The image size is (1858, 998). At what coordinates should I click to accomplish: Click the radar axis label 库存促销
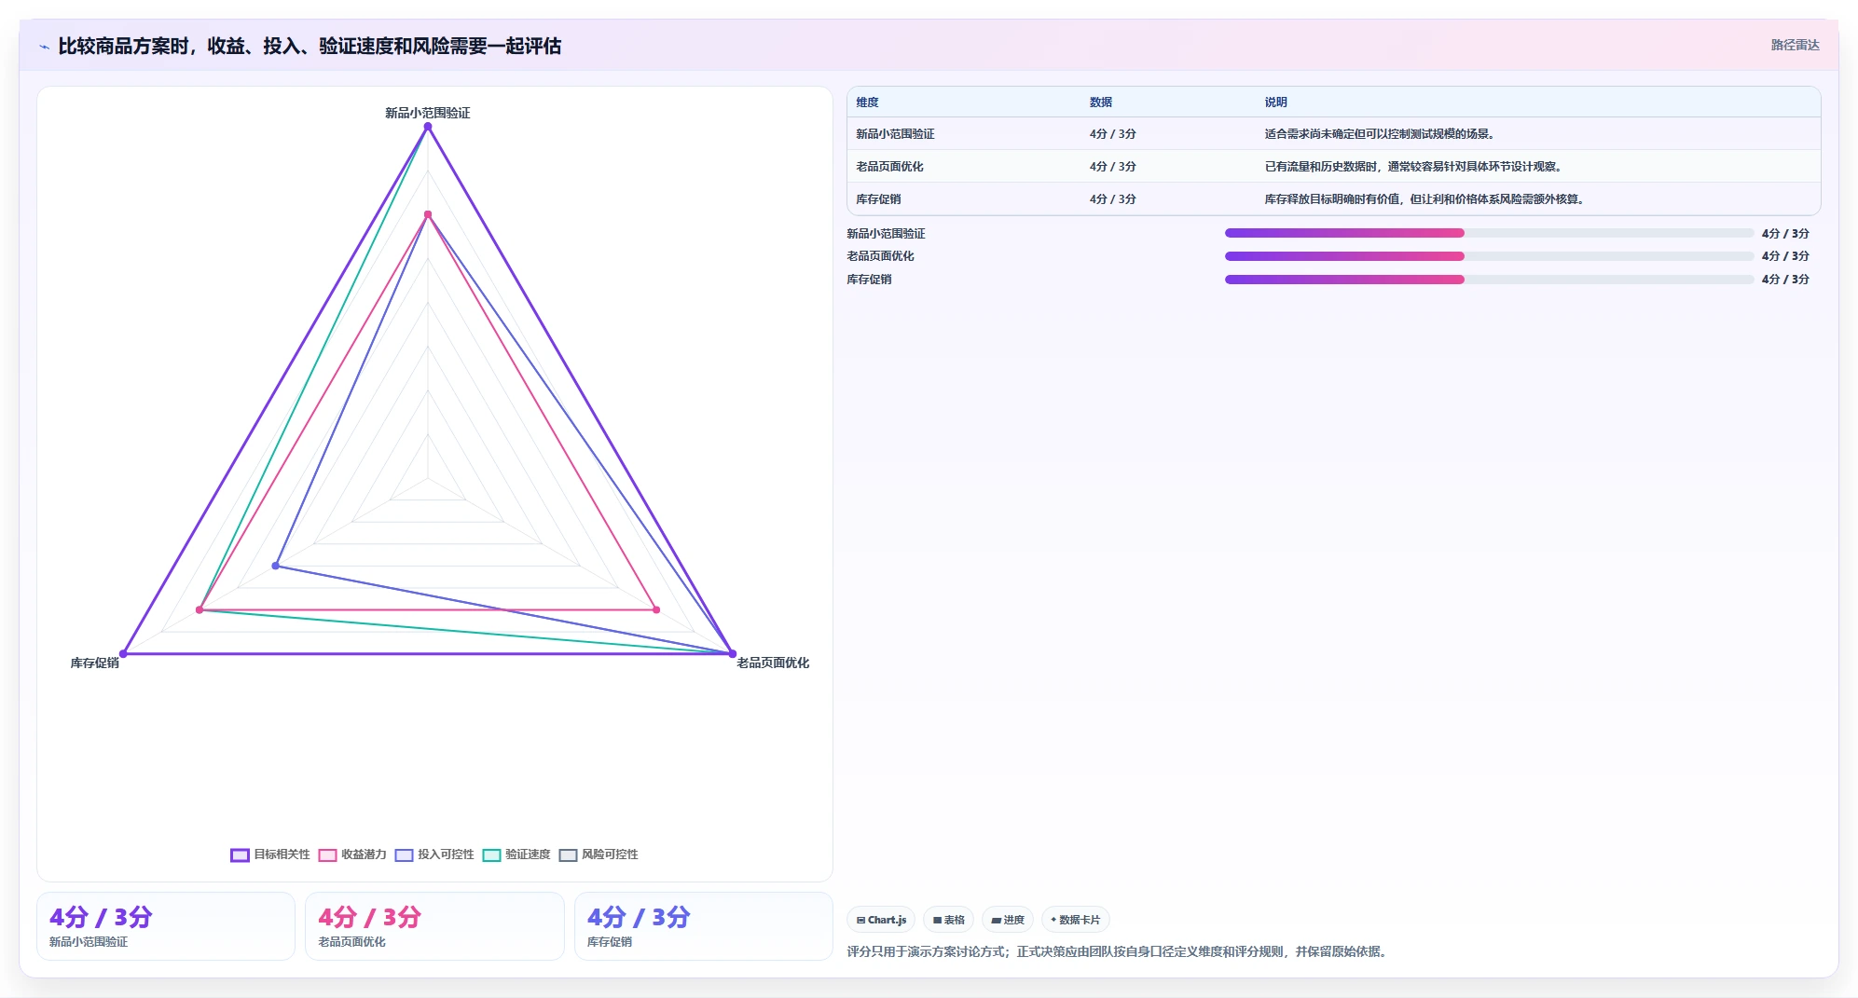point(95,663)
